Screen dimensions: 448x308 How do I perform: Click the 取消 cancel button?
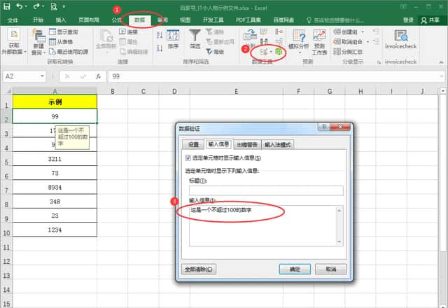coord(331,269)
